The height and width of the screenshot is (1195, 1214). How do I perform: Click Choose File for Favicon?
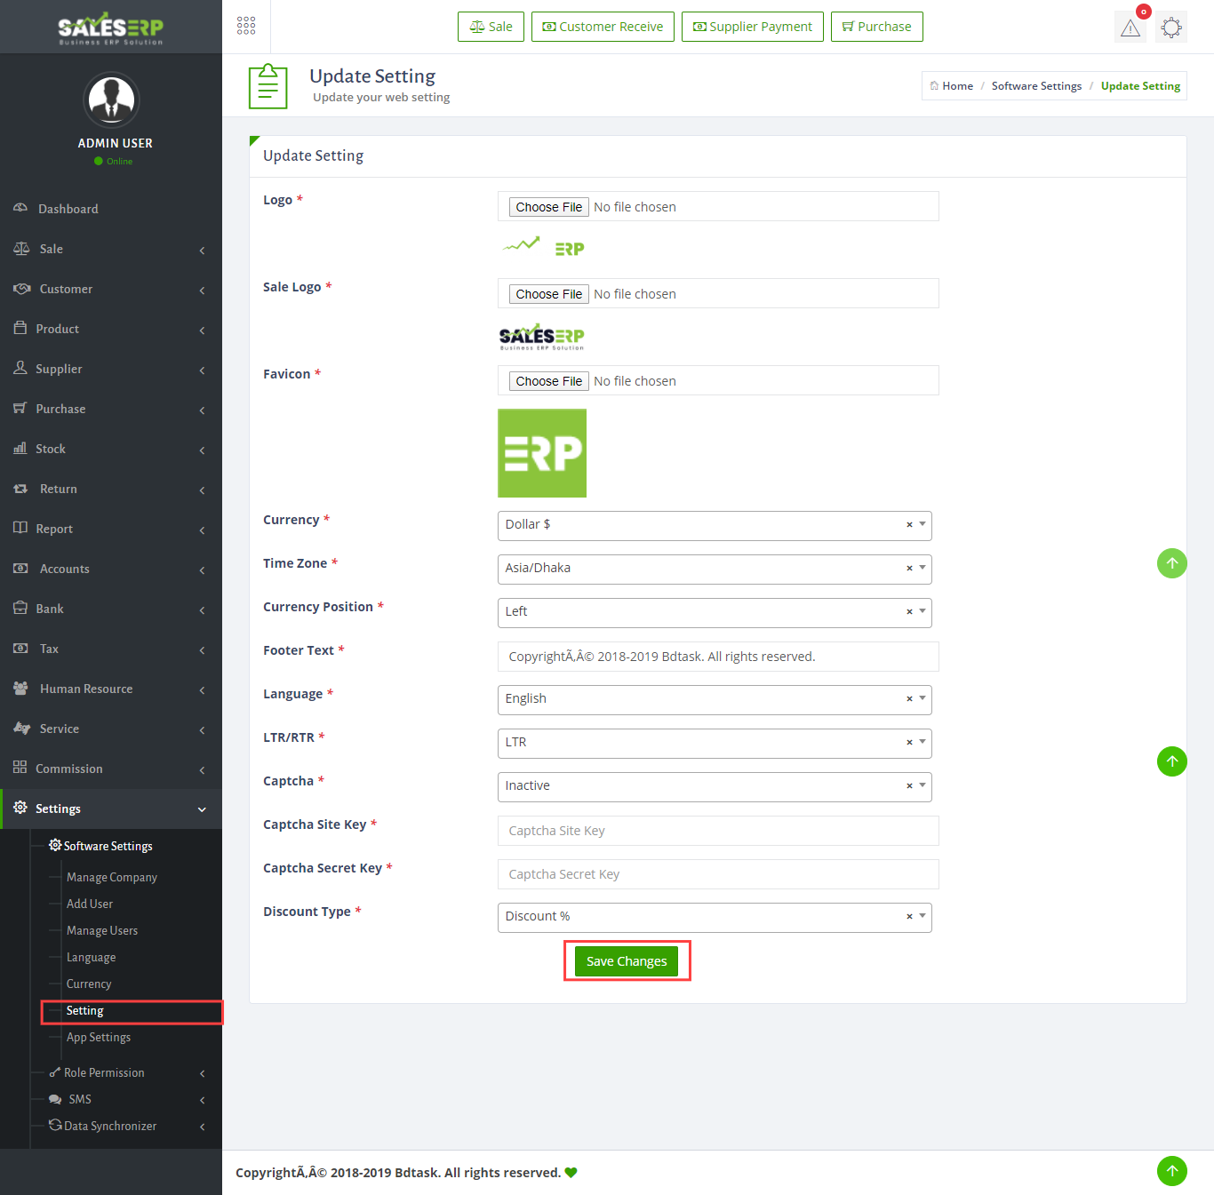pos(548,381)
